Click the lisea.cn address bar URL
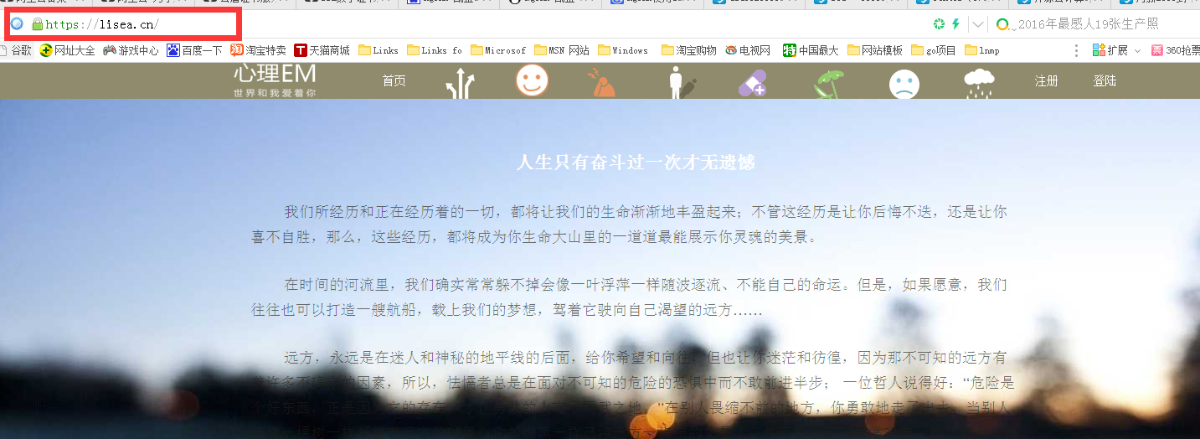The image size is (1200, 439). click(x=102, y=24)
